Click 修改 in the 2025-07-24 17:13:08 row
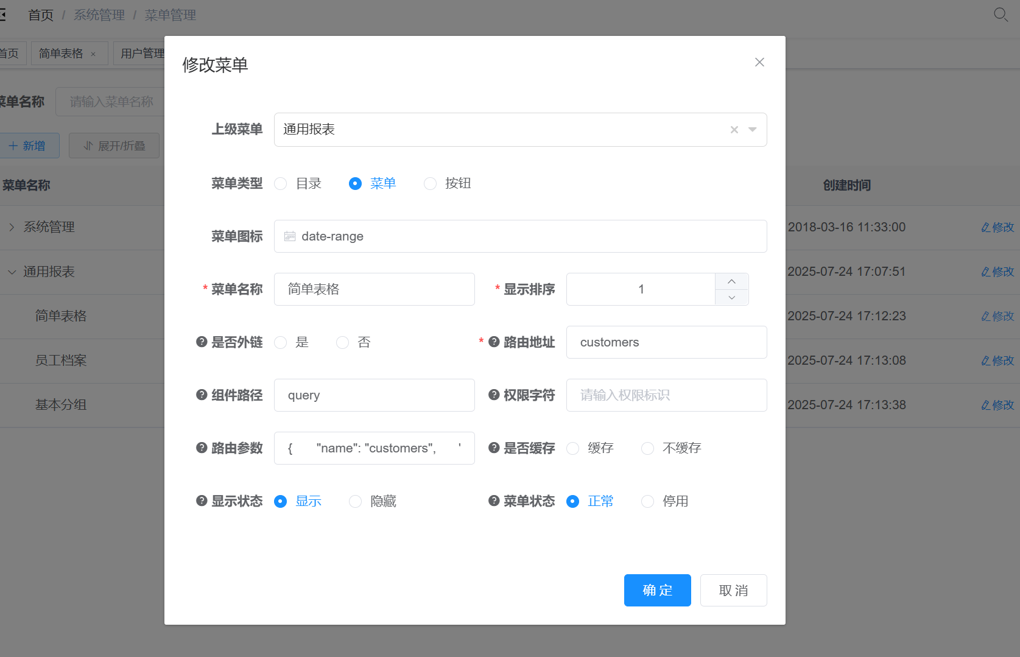Image resolution: width=1020 pixels, height=657 pixels. coord(997,360)
